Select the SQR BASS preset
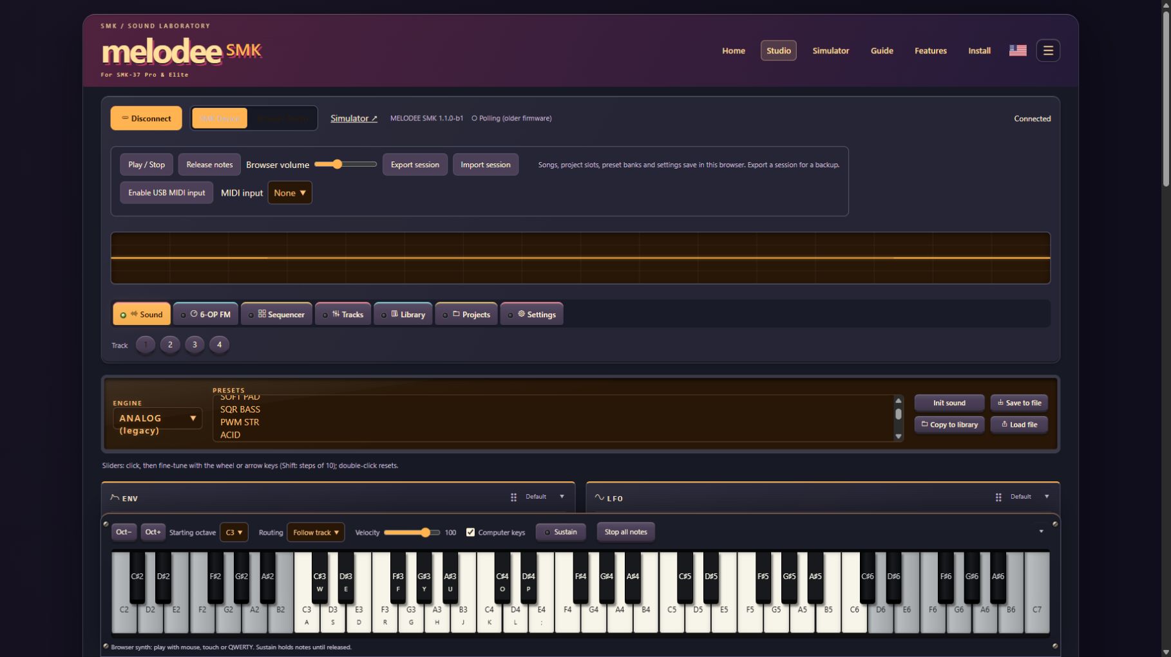The height and width of the screenshot is (657, 1171). [240, 409]
